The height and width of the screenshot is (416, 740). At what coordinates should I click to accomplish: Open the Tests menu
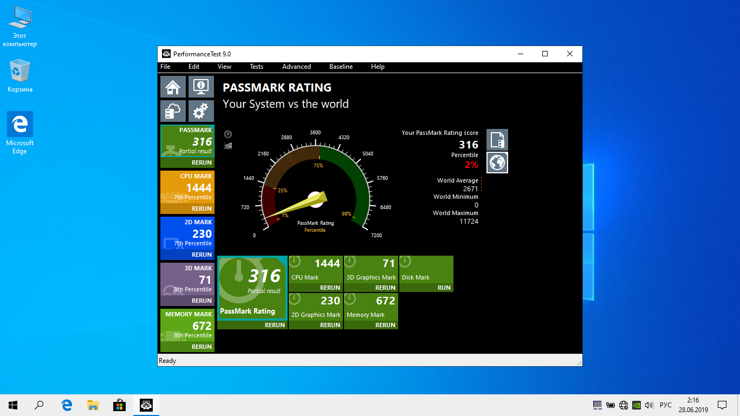256,67
